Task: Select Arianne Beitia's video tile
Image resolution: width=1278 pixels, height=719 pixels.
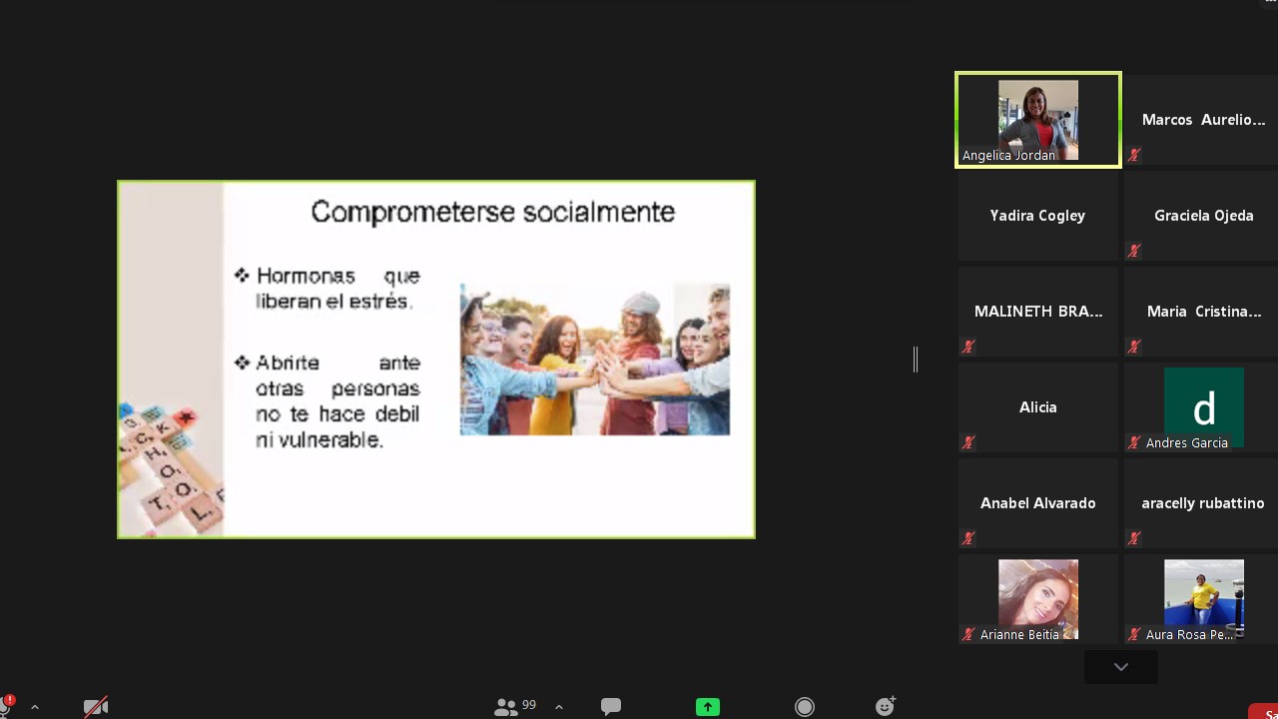Action: click(1038, 599)
